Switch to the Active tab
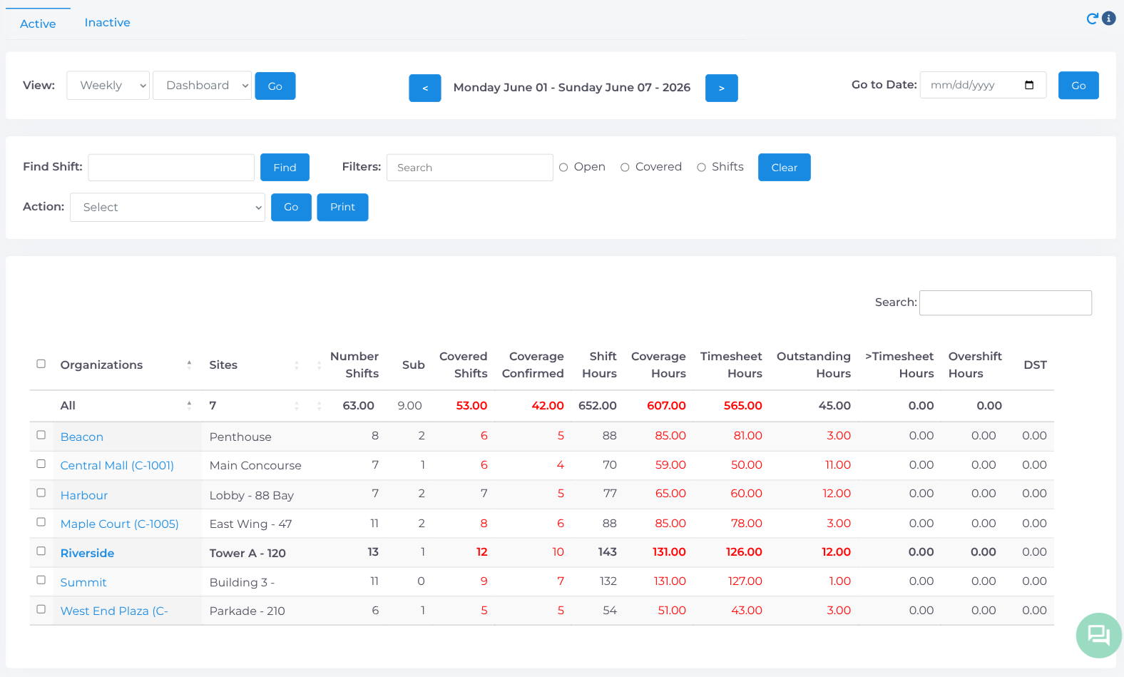Viewport: 1124px width, 677px height. click(38, 24)
